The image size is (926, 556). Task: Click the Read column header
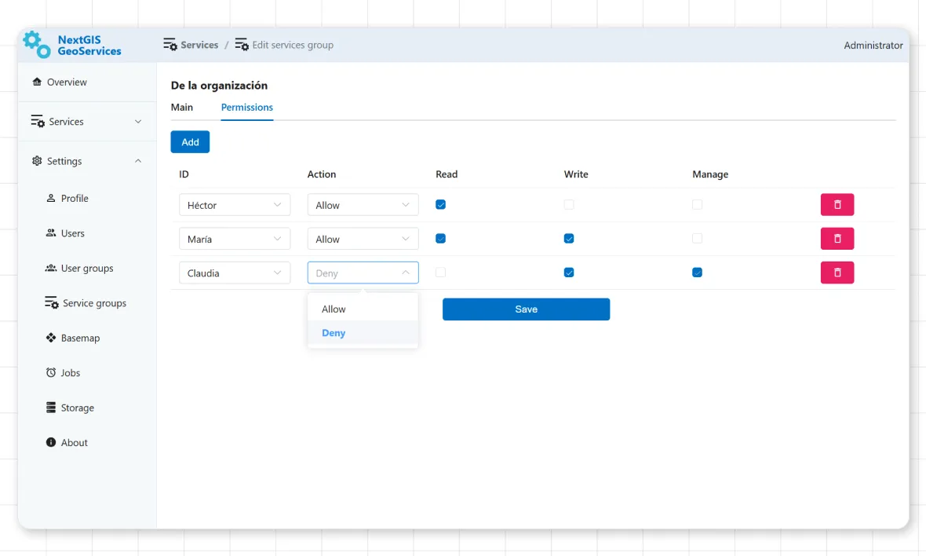447,174
